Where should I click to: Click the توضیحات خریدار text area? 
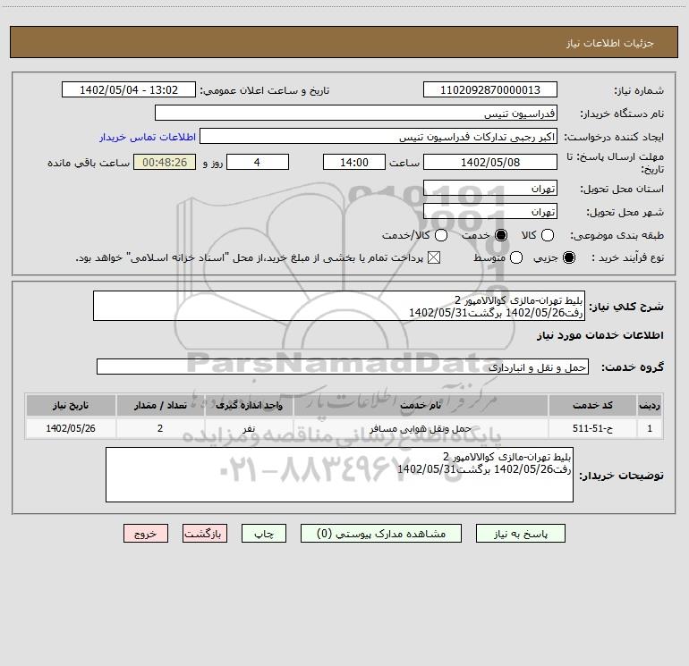click(x=339, y=475)
